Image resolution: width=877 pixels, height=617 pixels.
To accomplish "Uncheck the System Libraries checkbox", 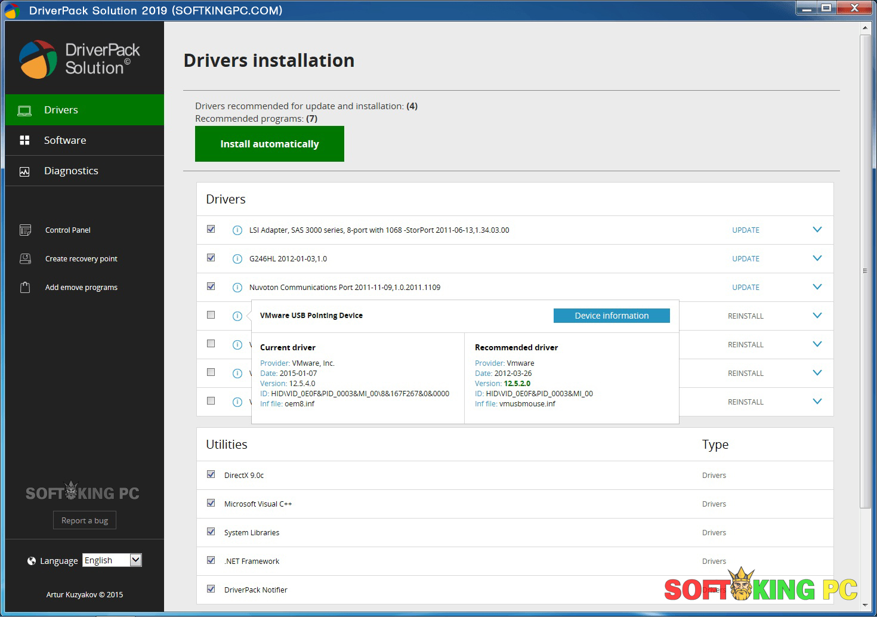I will pyautogui.click(x=211, y=532).
